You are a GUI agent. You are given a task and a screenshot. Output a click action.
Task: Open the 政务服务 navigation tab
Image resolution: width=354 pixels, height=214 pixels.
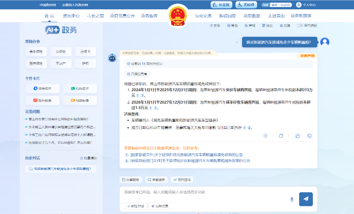click(x=150, y=16)
